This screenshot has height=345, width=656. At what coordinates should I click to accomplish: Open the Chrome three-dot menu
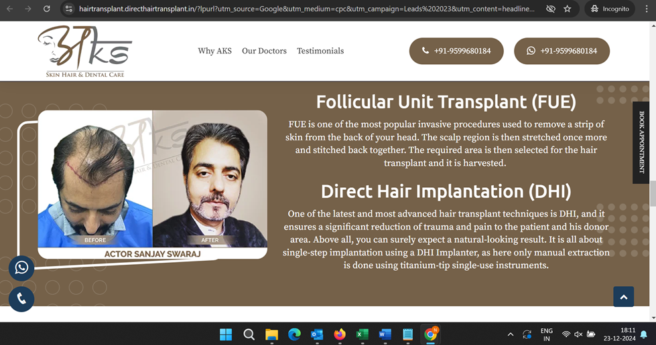(x=646, y=9)
